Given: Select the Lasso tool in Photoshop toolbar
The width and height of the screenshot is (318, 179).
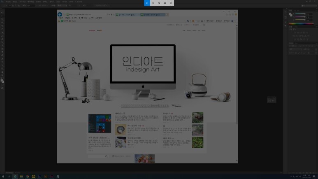Looking at the screenshot, I should pyautogui.click(x=2, y=19).
